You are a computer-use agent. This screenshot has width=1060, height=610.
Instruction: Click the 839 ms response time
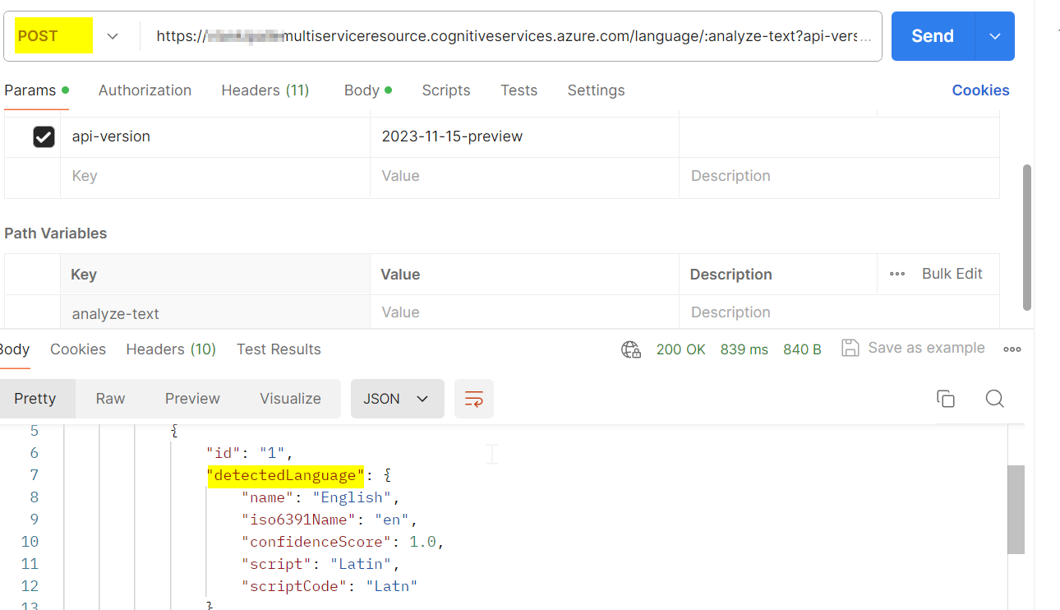[744, 349]
